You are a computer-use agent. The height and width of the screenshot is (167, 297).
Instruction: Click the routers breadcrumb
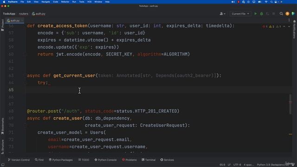click(24, 13)
